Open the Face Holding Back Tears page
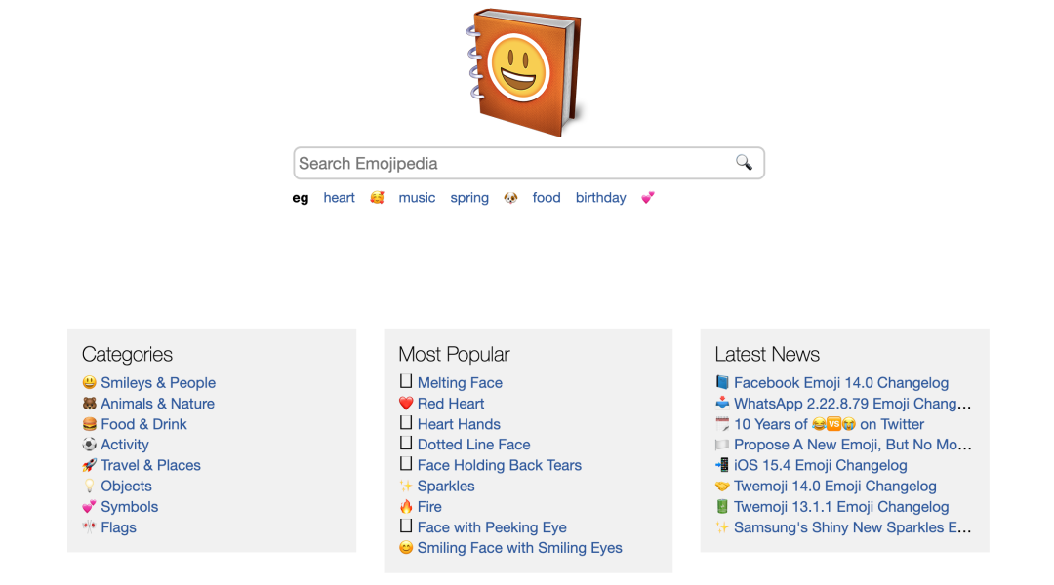The width and height of the screenshot is (1054, 585). pos(500,465)
